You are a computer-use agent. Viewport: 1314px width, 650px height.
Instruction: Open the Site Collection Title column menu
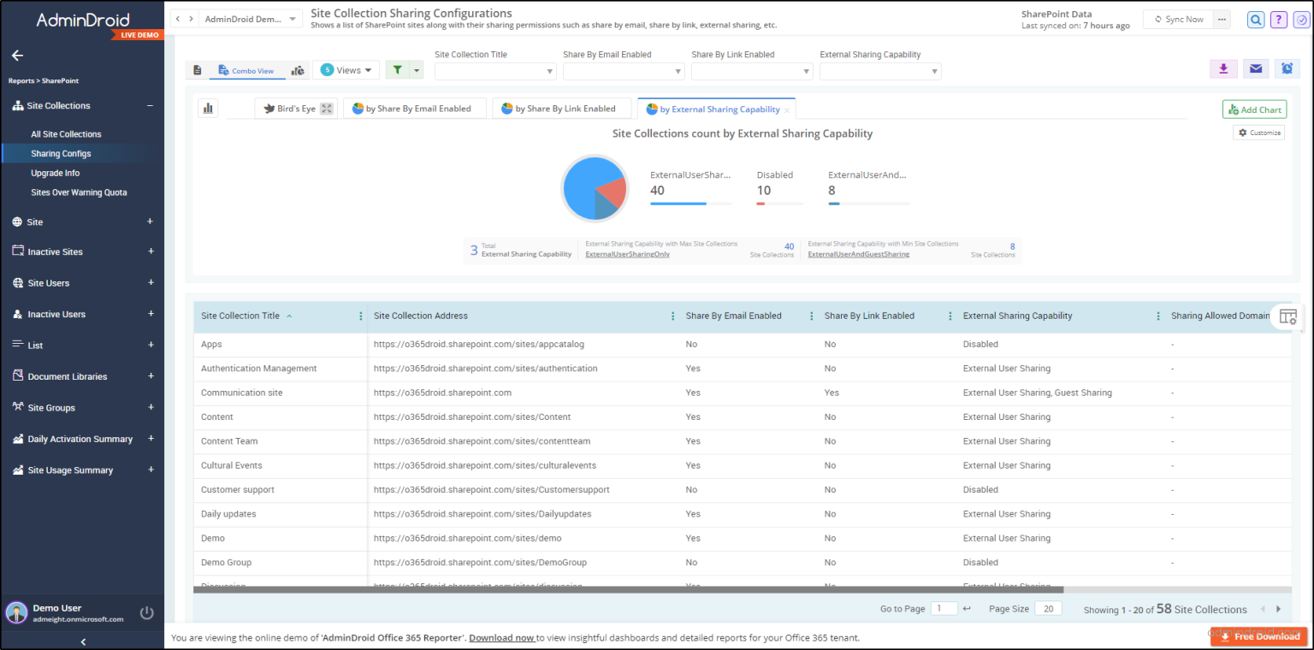tap(361, 316)
